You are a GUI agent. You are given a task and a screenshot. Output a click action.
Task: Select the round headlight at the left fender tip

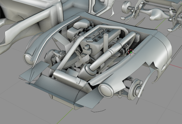pyautogui.click(x=28, y=60)
